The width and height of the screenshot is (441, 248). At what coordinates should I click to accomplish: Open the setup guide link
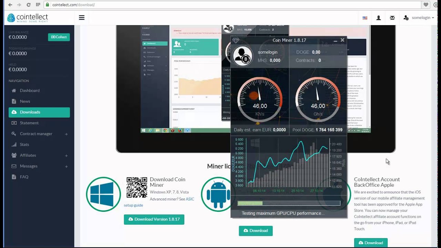coord(133,205)
